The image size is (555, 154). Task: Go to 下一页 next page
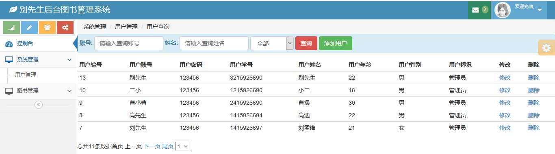coord(152,146)
